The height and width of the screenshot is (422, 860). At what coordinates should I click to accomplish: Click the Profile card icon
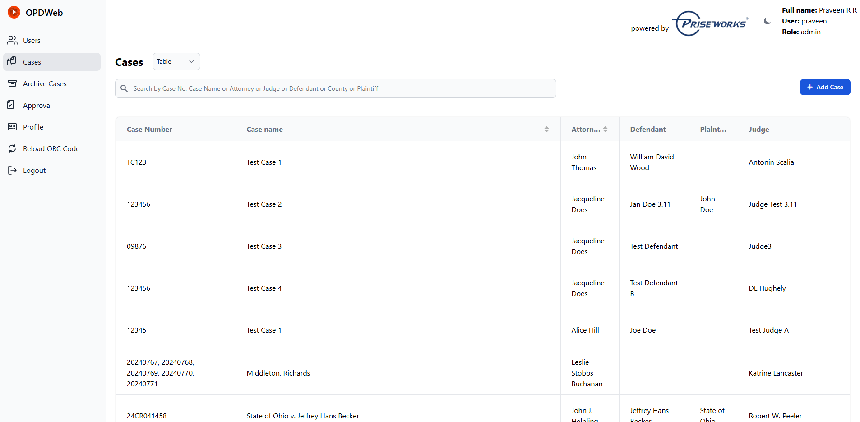click(12, 127)
